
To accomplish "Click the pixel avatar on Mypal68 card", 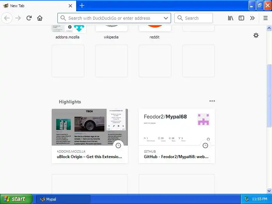I will pyautogui.click(x=203, y=119).
